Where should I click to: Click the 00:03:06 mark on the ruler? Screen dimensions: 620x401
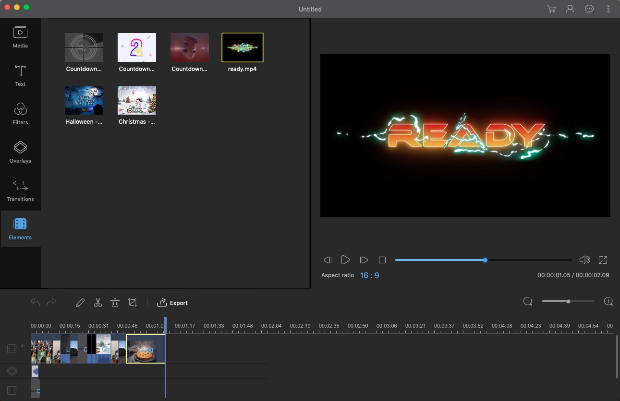(x=387, y=326)
